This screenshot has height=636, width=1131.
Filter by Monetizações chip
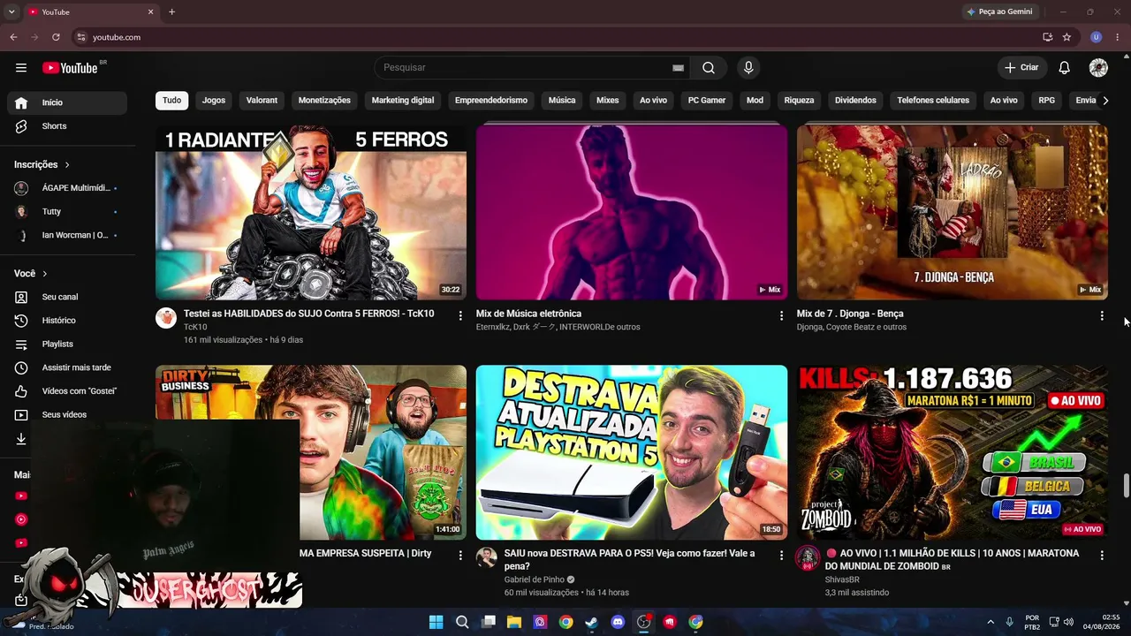[x=324, y=101]
